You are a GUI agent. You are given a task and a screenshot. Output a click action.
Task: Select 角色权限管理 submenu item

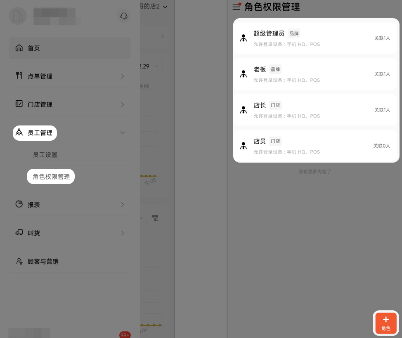[x=51, y=177]
